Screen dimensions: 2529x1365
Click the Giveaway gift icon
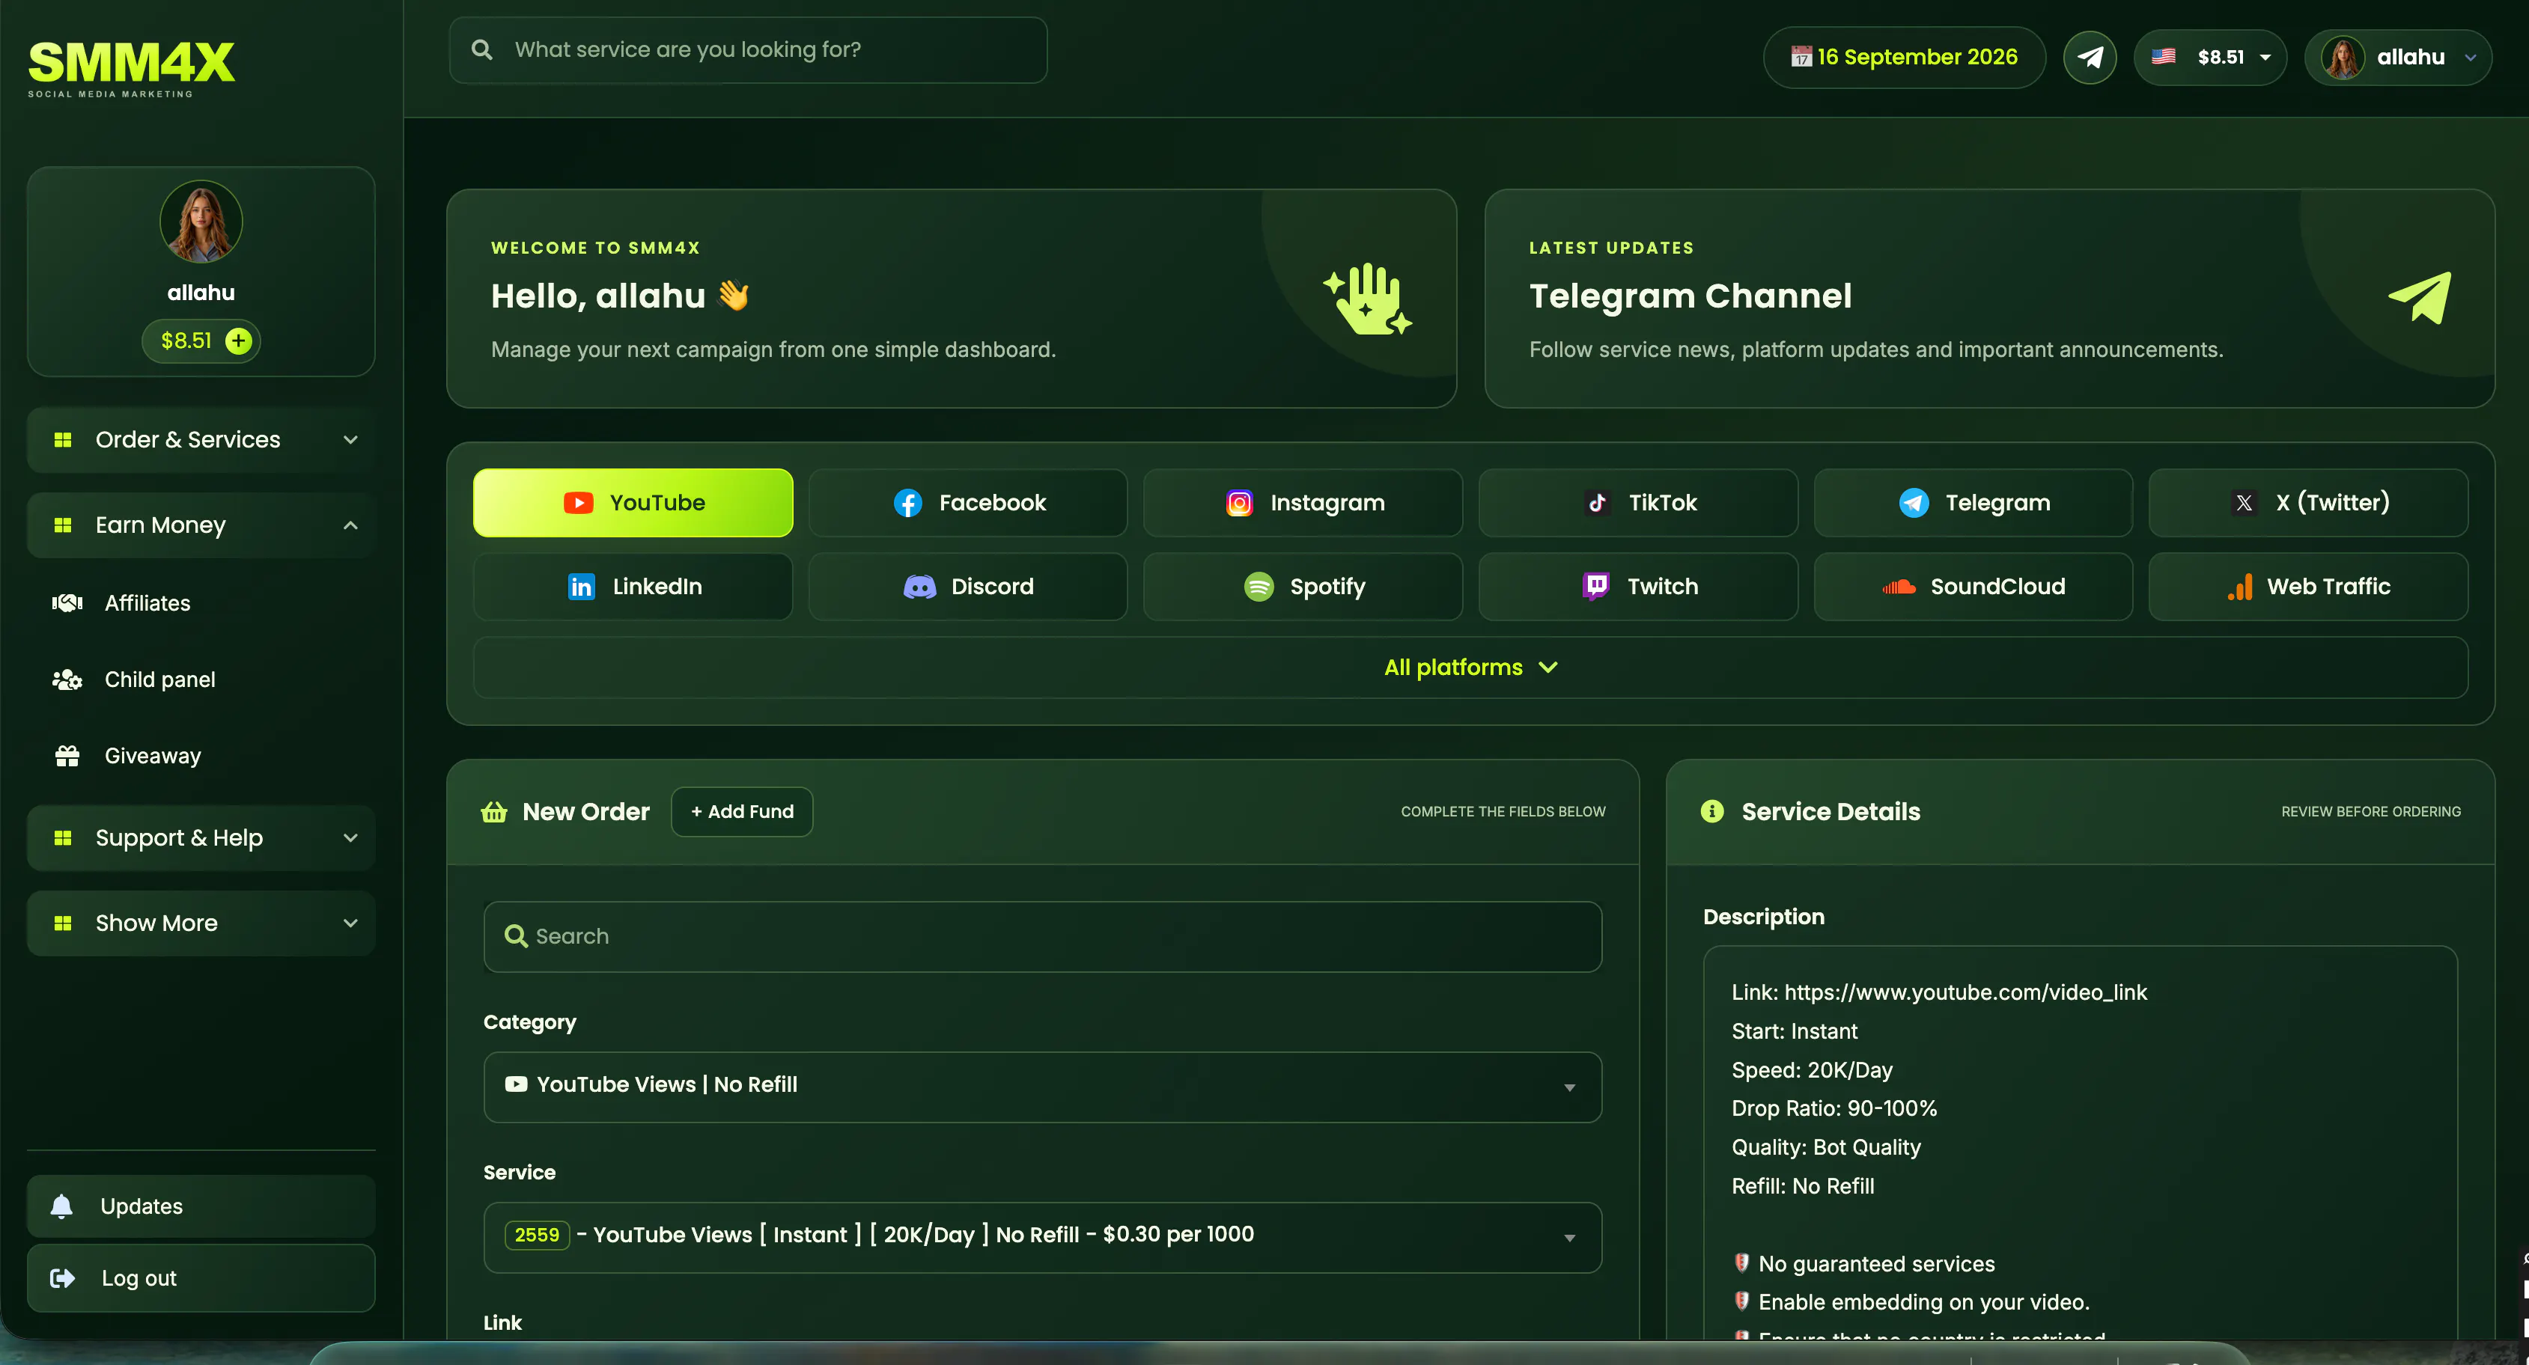tap(67, 756)
